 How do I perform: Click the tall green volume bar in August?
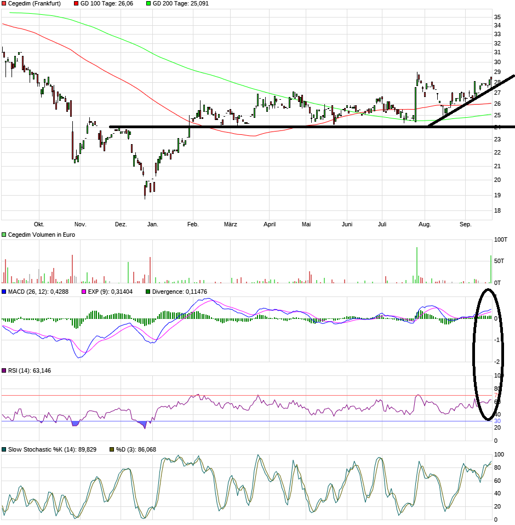click(417, 265)
